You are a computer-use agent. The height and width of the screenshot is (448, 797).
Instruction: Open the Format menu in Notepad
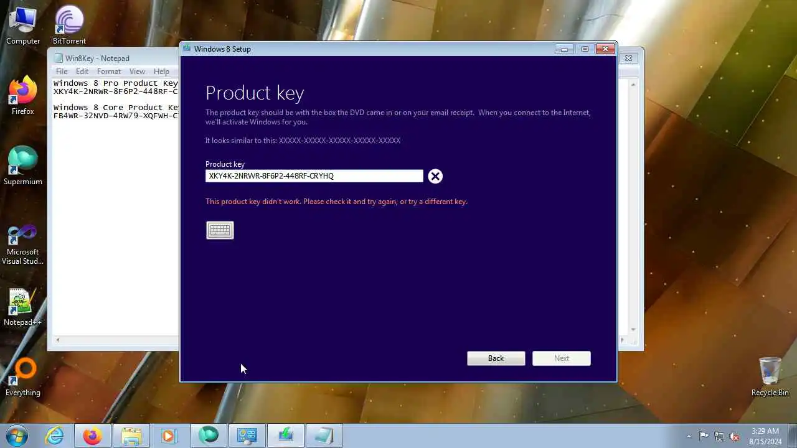pyautogui.click(x=109, y=72)
